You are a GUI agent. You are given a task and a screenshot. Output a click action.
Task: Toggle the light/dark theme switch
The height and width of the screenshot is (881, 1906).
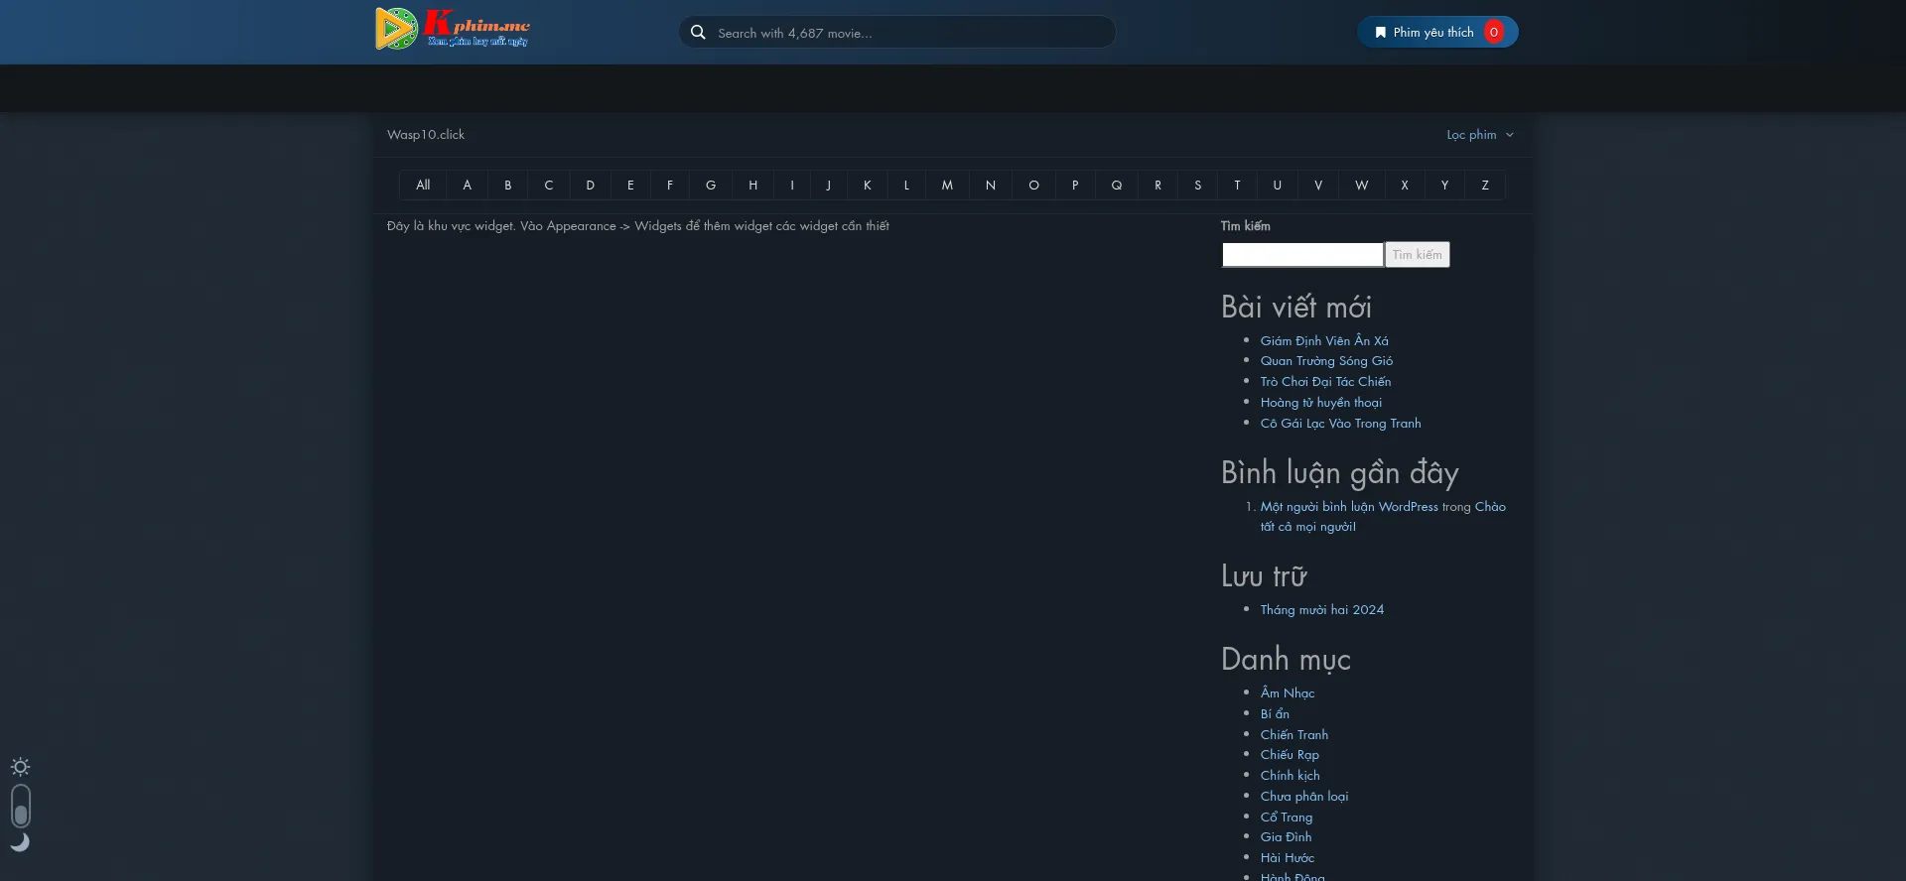pos(21,806)
